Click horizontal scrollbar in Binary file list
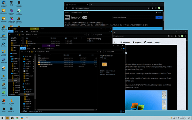192x120 pixels. tap(66, 110)
